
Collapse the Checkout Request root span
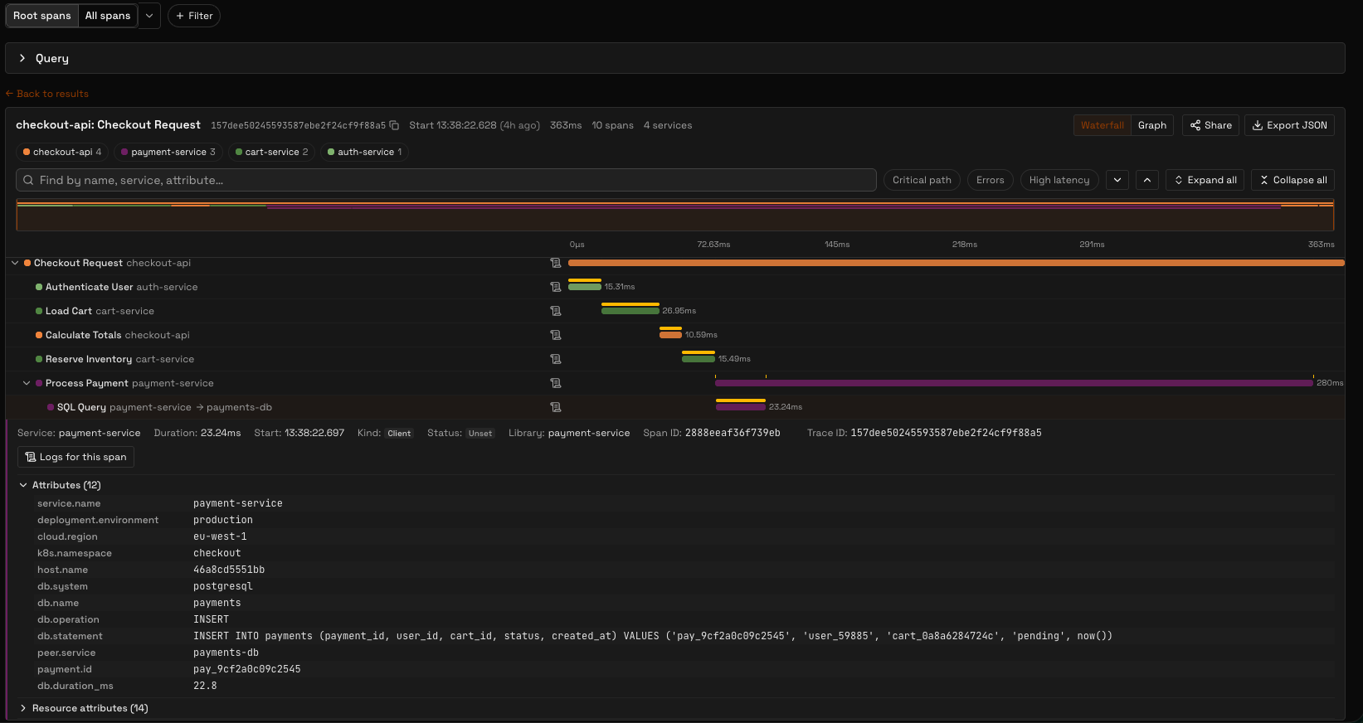15,263
